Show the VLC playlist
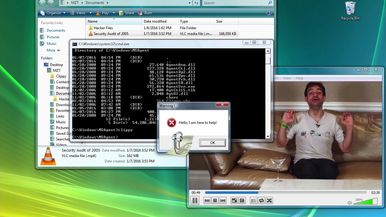Image resolution: width=386 pixels, height=217 pixels. (x=253, y=200)
